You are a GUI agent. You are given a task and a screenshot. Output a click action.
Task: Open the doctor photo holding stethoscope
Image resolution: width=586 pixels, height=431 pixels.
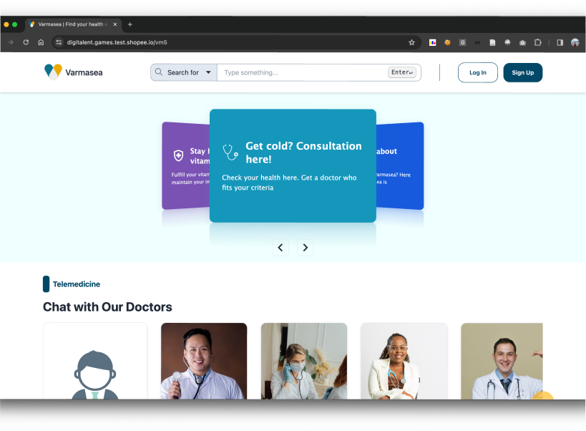coord(204,362)
